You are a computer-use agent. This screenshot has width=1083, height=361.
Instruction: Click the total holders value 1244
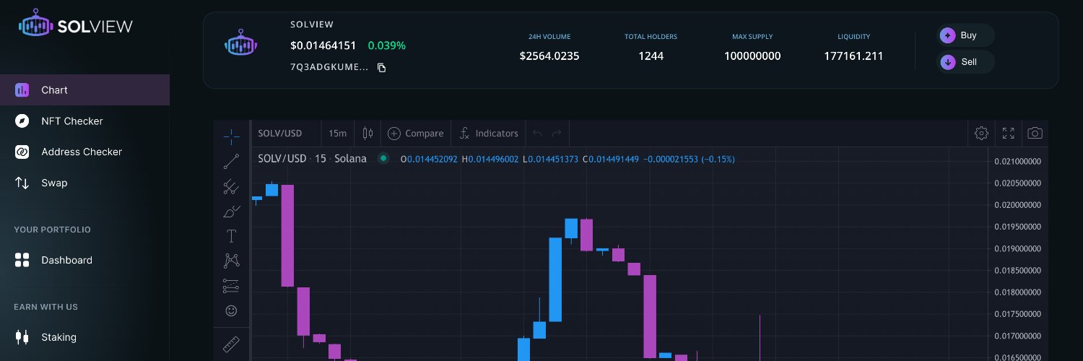[x=651, y=56]
